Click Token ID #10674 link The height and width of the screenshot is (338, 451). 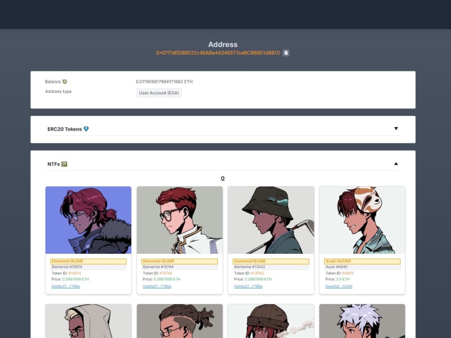(74, 274)
